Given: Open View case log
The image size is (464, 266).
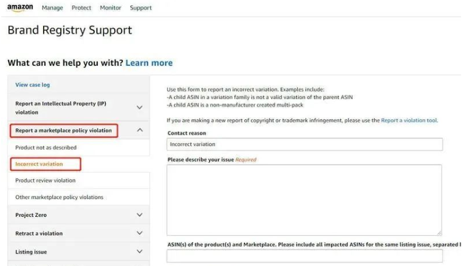Looking at the screenshot, I should tap(33, 85).
